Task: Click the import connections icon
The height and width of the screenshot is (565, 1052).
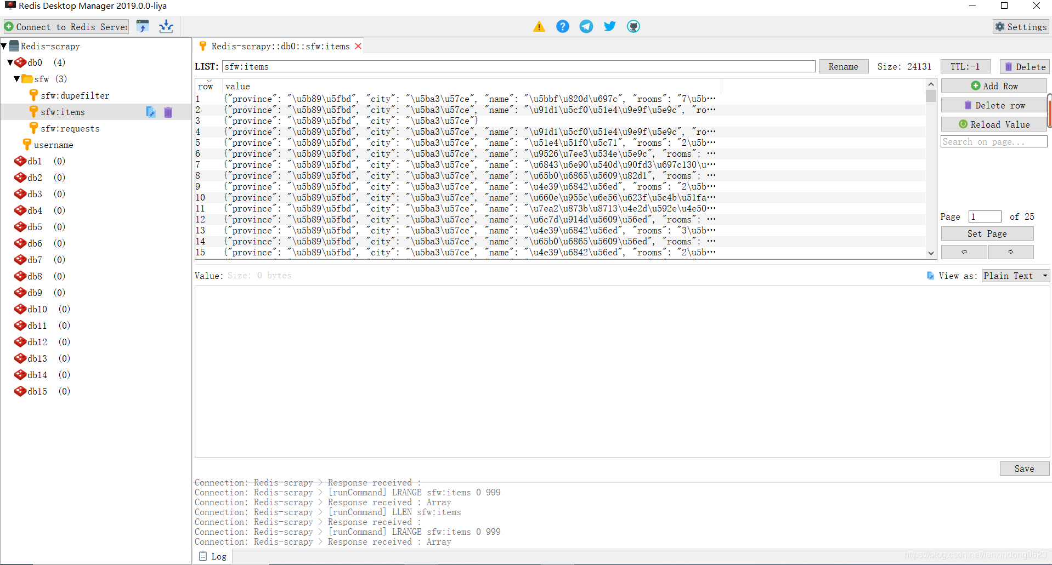Action: point(143,26)
